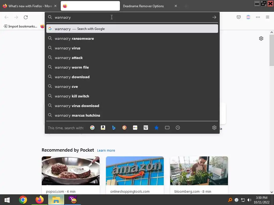Reload the current page

(26, 17)
